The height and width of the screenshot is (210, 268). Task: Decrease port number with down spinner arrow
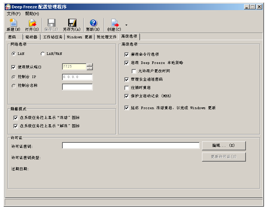click(90, 68)
